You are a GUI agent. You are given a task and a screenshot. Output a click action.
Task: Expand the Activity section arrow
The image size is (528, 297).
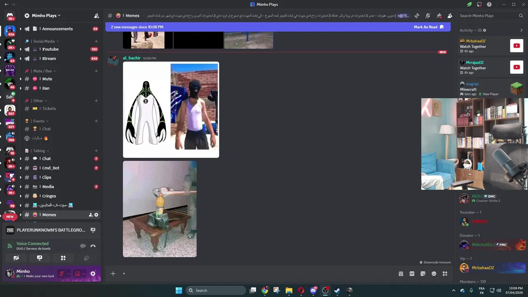click(521, 30)
